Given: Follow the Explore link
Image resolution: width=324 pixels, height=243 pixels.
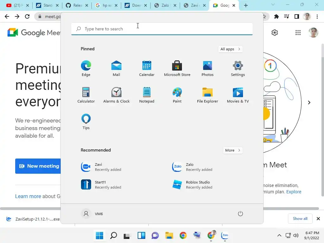Looking at the screenshot, I should point(294,192).
